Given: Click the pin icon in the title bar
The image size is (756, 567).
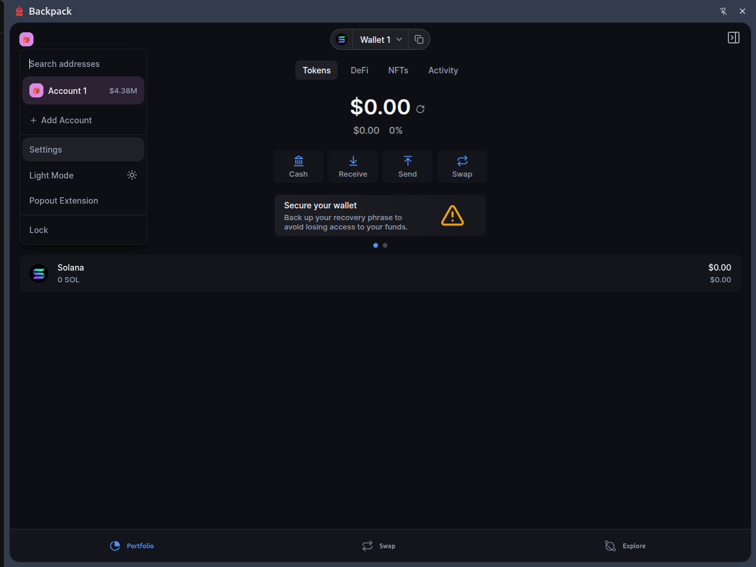Looking at the screenshot, I should pos(724,11).
